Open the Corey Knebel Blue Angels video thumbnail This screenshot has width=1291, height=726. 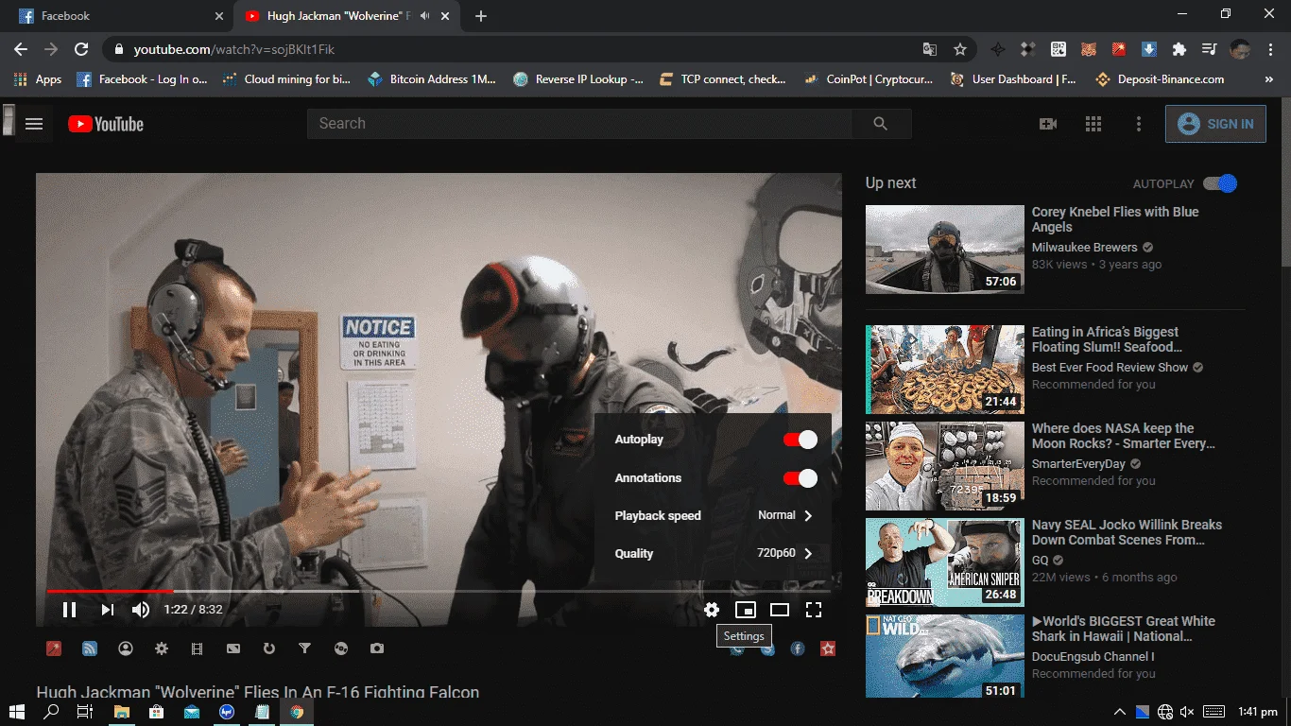pyautogui.click(x=945, y=250)
